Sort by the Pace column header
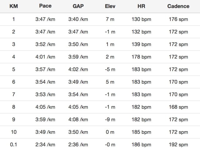The image size is (200, 150). 45,6
